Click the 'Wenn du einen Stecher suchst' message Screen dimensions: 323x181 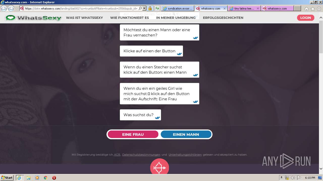159,70
